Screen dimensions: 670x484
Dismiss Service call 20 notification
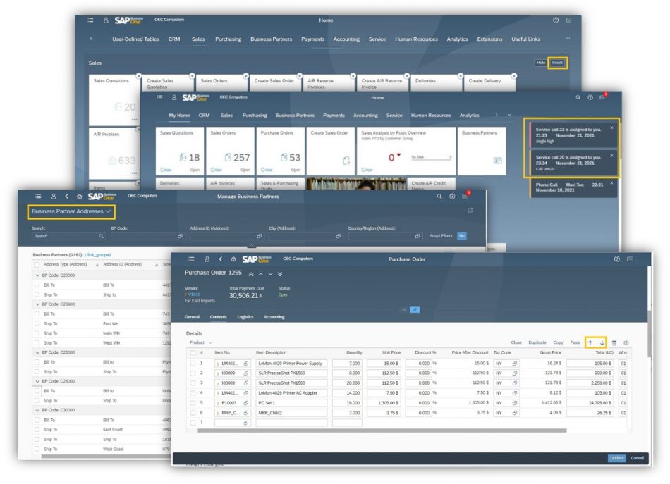point(611,156)
